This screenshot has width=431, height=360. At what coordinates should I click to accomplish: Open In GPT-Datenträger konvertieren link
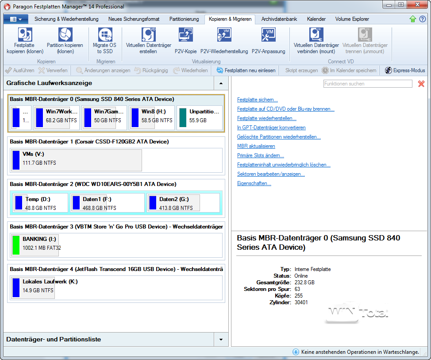click(271, 128)
